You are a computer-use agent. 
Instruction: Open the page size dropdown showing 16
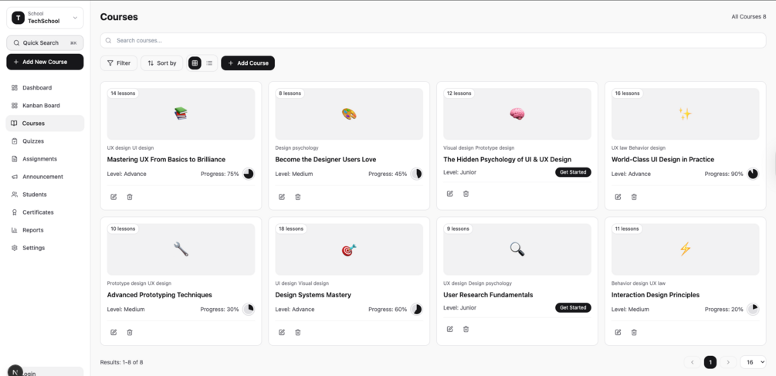753,362
